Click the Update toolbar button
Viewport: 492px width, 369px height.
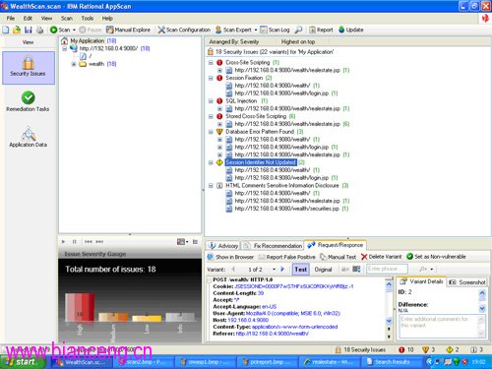click(x=351, y=30)
